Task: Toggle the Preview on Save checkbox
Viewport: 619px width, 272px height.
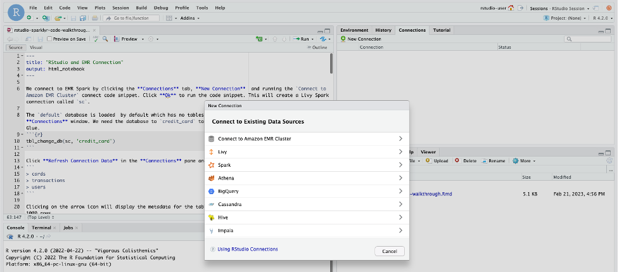Action: (49, 39)
